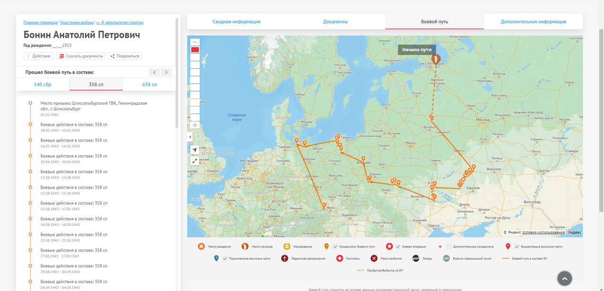Click the red map zoom slider handle

pos(195,50)
